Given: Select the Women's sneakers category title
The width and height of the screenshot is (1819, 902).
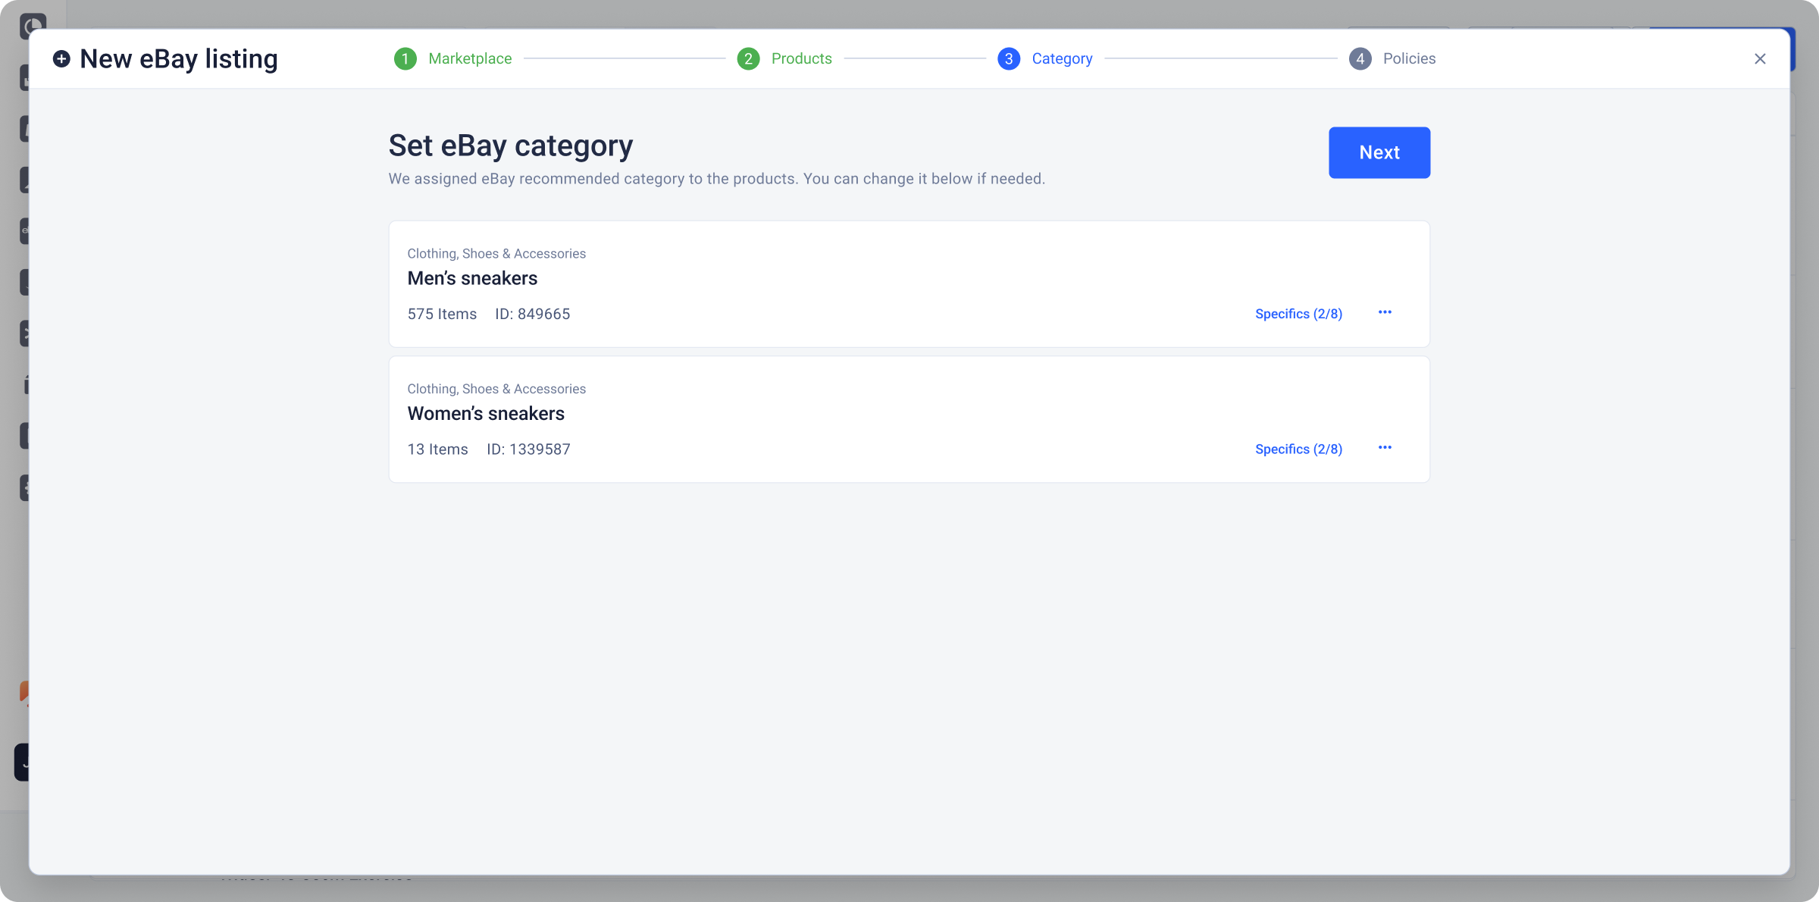Looking at the screenshot, I should 486,414.
